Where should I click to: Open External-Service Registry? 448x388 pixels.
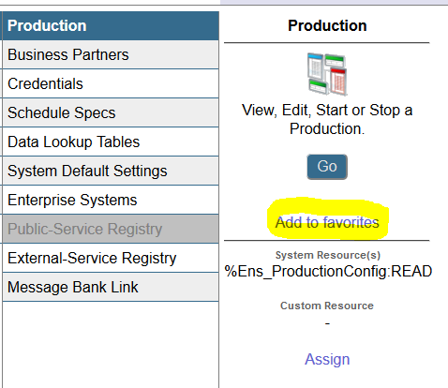click(111, 258)
